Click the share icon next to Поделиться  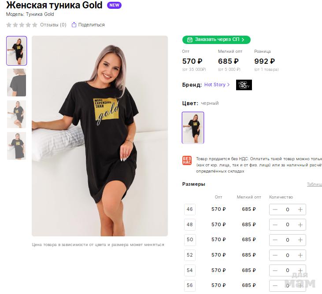point(74,25)
